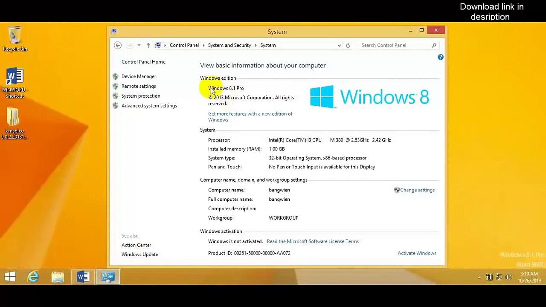Open File Explorer from the taskbar
The height and width of the screenshot is (307, 546).
(x=58, y=277)
